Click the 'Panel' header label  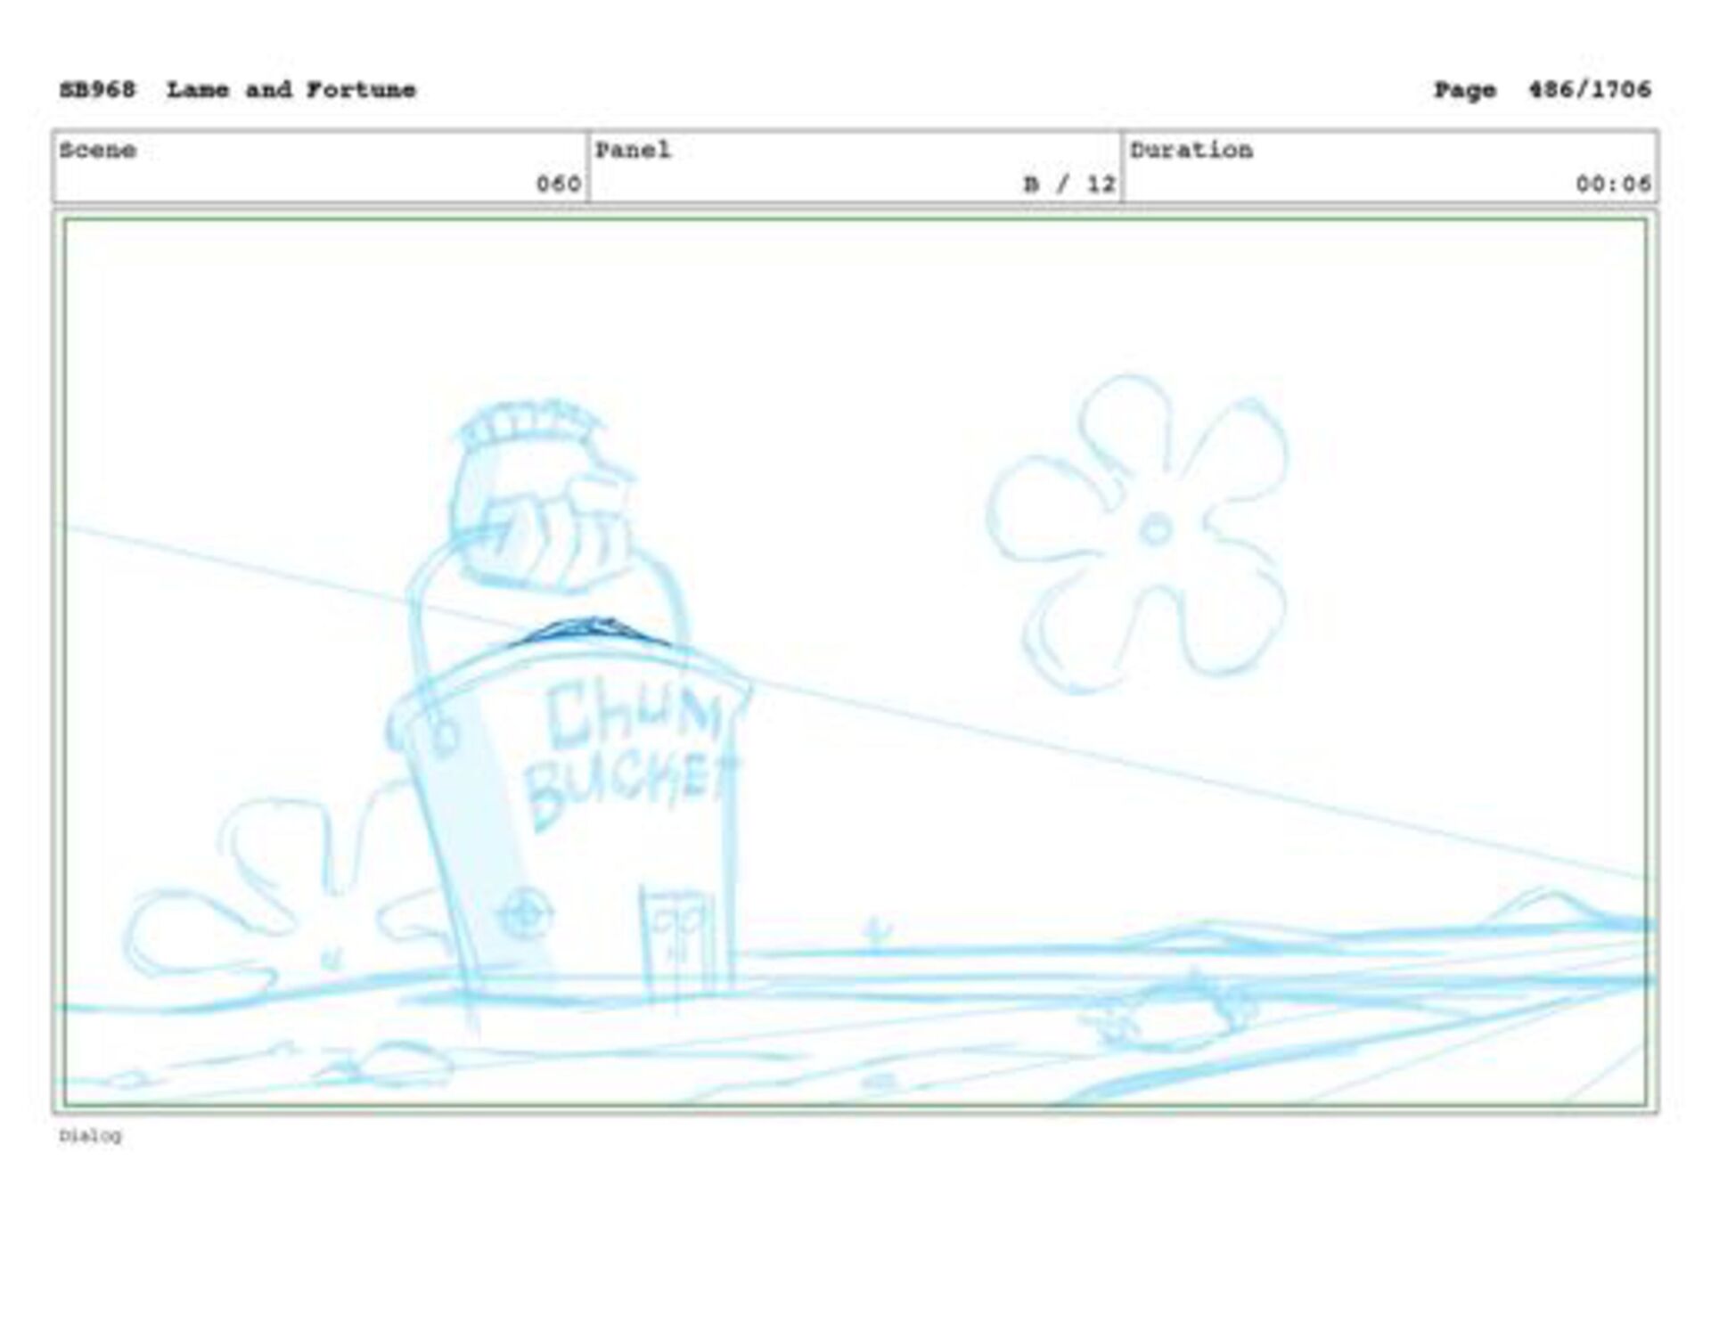pos(633,150)
